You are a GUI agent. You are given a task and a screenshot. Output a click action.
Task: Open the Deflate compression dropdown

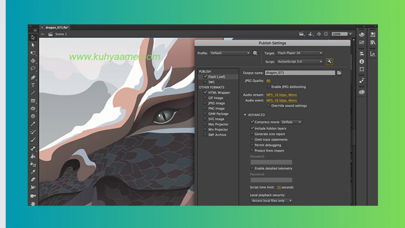pyautogui.click(x=291, y=122)
